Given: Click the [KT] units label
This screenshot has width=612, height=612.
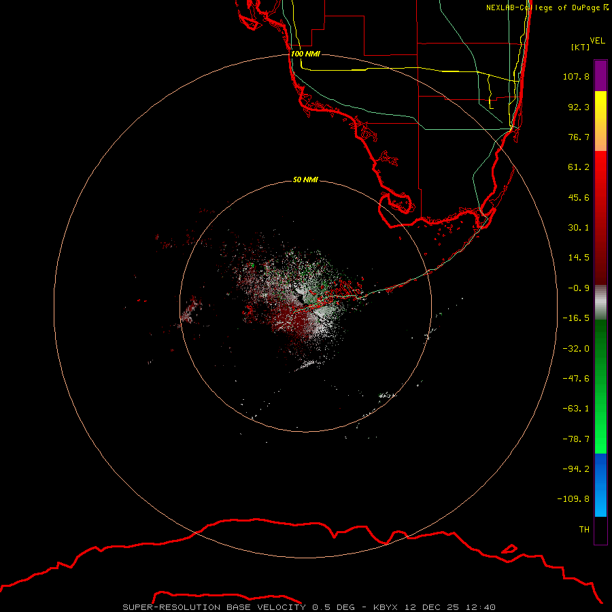Looking at the screenshot, I should click(x=581, y=47).
